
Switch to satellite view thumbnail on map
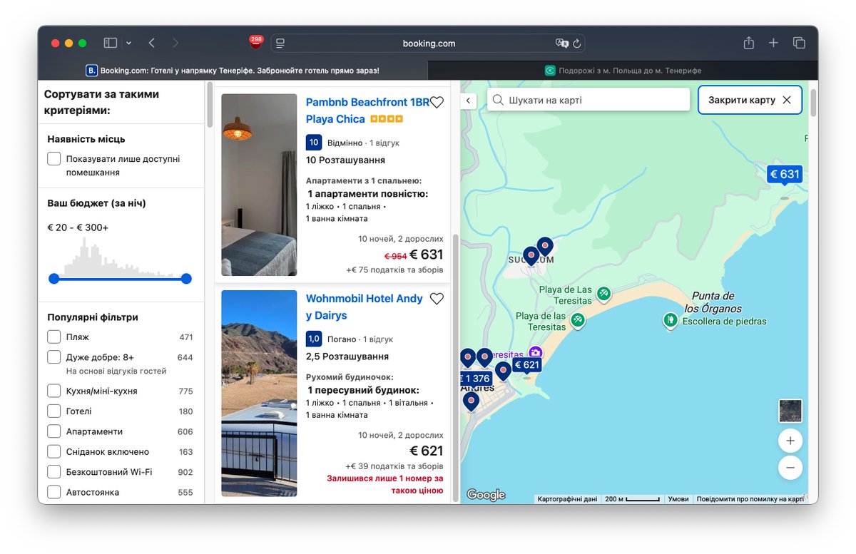[x=790, y=411]
